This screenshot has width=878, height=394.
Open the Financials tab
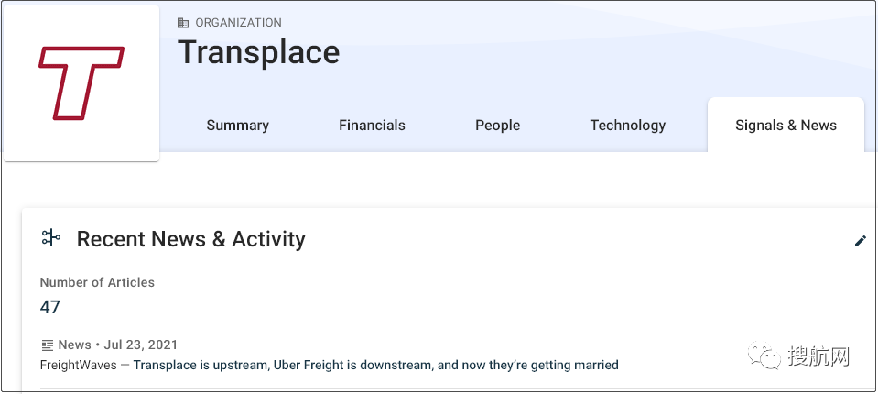point(372,126)
